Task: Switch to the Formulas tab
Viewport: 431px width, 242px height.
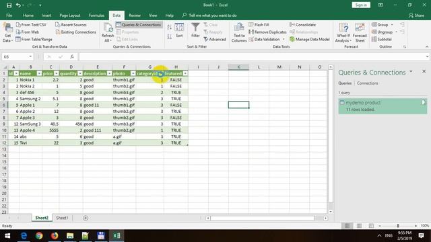Action: click(x=96, y=15)
